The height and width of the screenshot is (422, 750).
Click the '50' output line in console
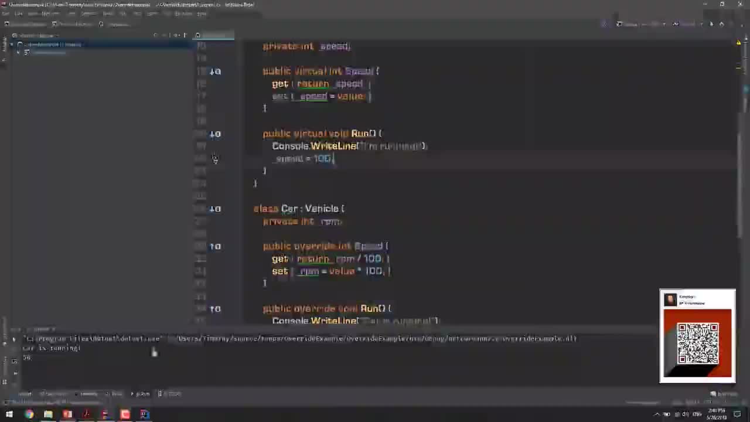click(26, 357)
